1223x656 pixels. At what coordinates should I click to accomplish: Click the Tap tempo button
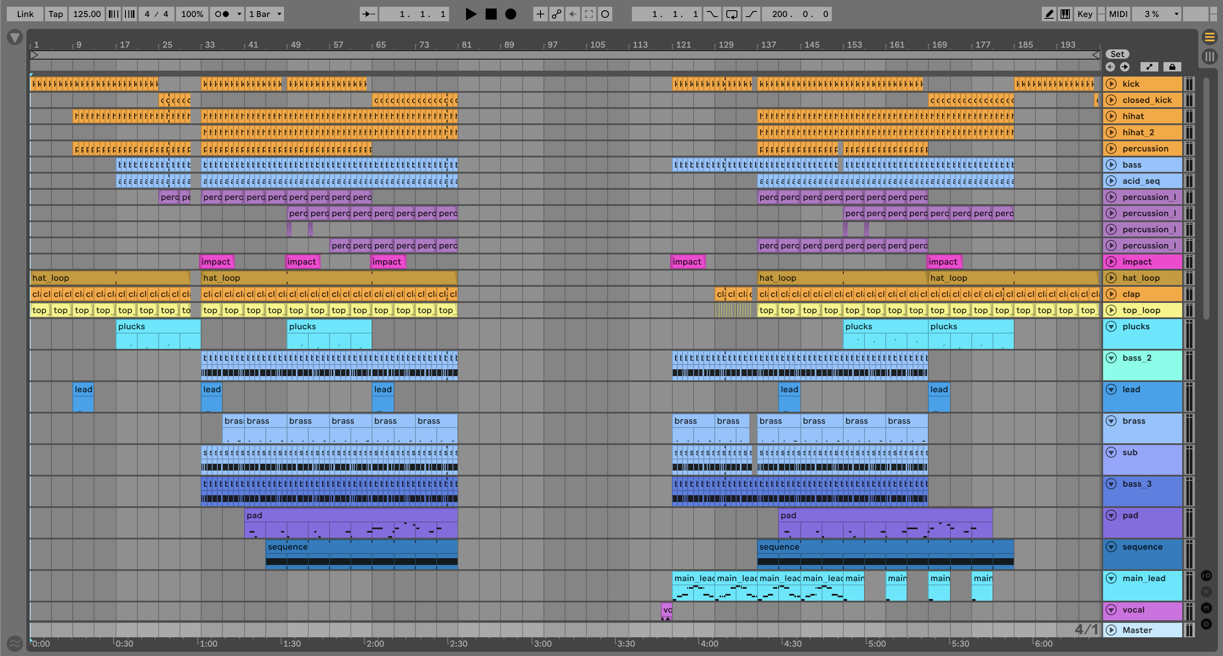(56, 14)
